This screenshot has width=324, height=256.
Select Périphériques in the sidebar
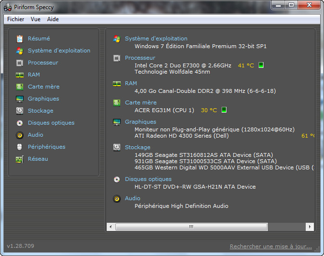tap(46, 147)
